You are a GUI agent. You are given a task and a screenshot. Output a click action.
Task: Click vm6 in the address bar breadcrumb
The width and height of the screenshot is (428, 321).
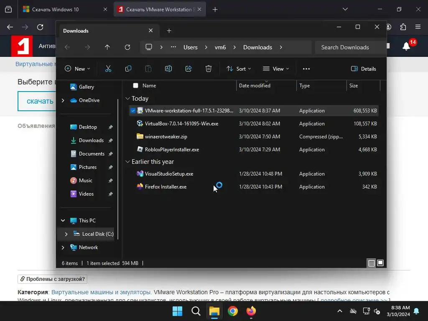coord(220,47)
